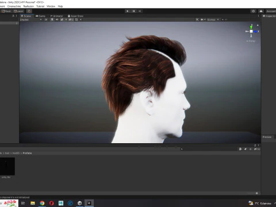Adjust the Project thumbnail size slider
Viewport: 276px width, 207px height.
click(x=256, y=193)
